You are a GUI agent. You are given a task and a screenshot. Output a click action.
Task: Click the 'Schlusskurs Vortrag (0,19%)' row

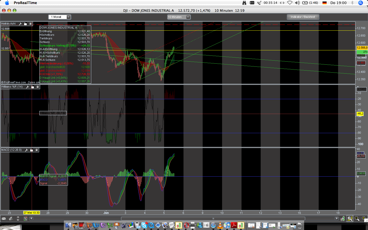(x=65, y=45)
